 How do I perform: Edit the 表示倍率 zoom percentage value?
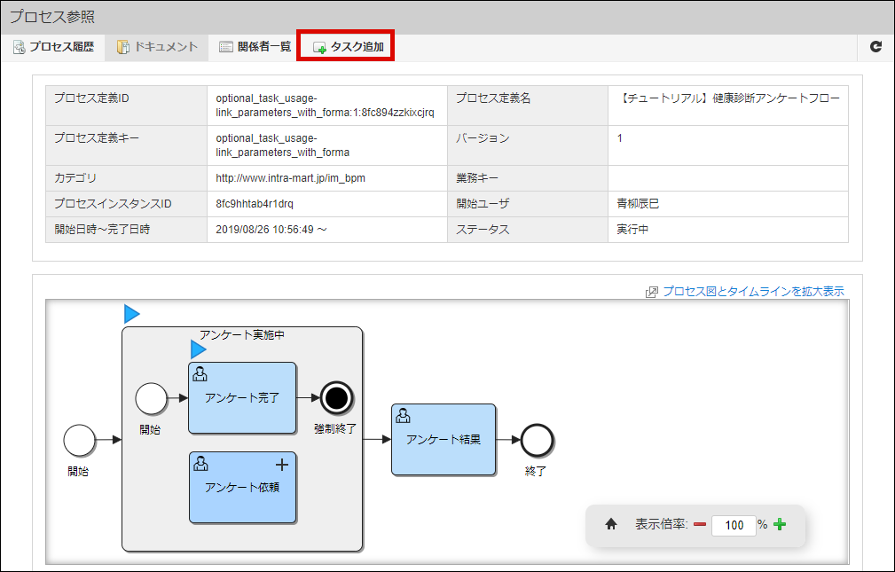(734, 525)
